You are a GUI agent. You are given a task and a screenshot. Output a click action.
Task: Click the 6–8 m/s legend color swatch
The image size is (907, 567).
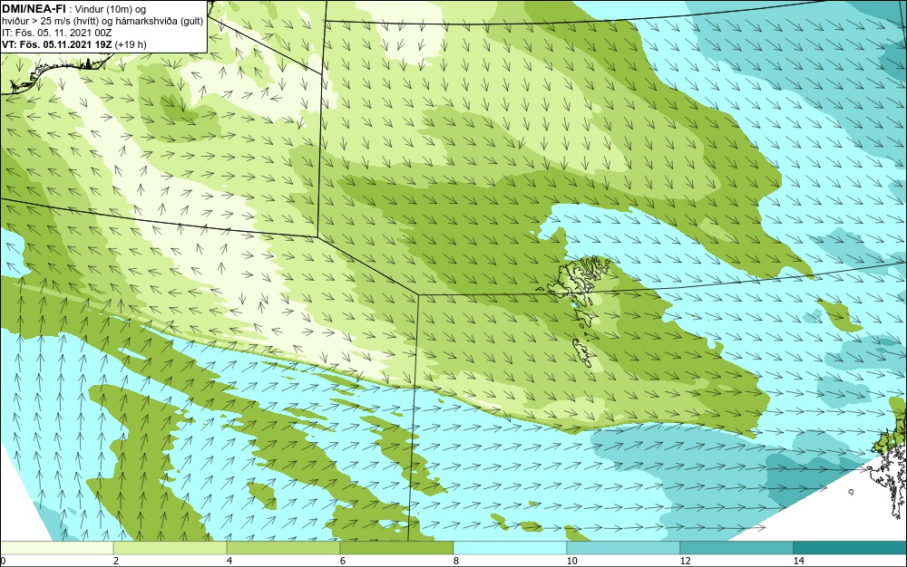397,548
